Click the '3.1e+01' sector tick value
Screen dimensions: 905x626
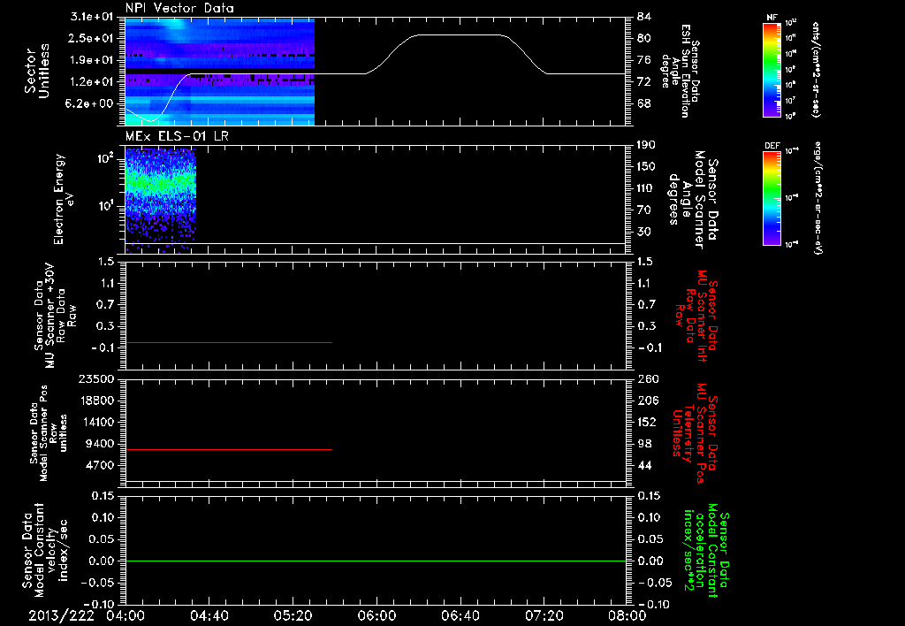[91, 17]
